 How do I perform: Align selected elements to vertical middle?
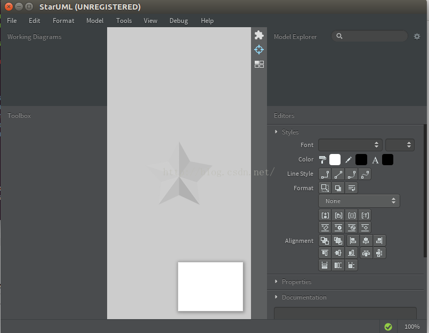(338, 253)
